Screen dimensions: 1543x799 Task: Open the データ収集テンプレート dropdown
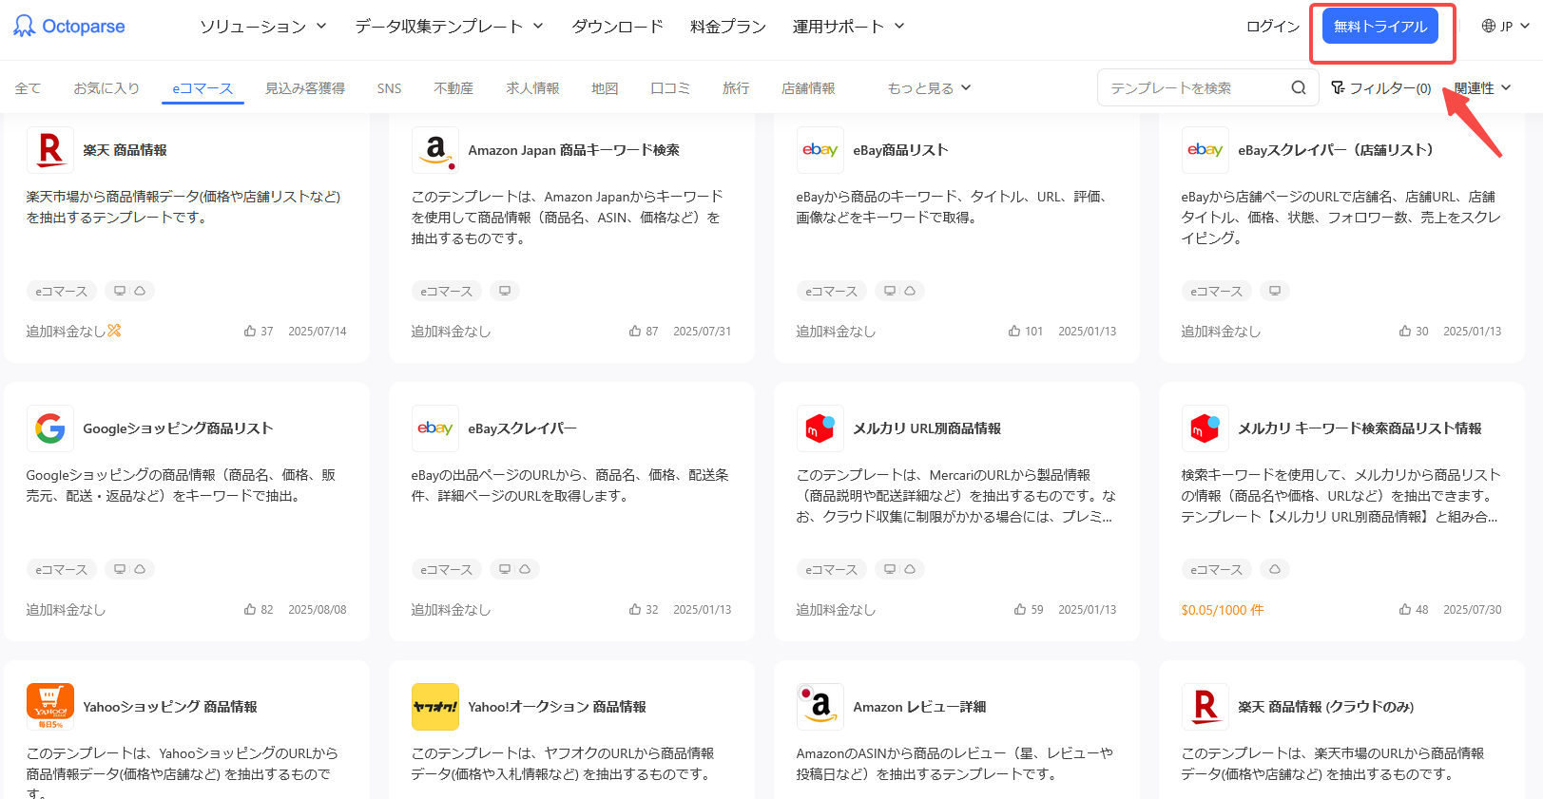[x=449, y=27]
